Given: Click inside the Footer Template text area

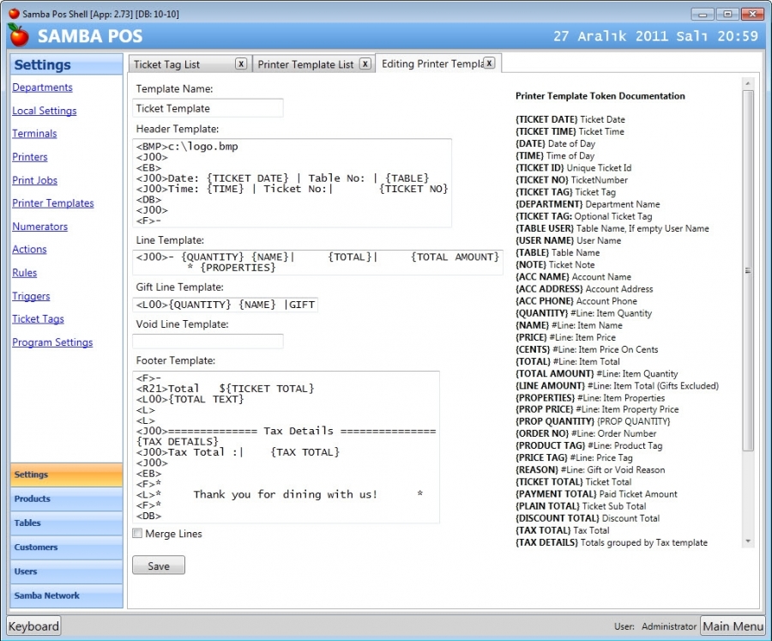Looking at the screenshot, I should click(x=286, y=447).
